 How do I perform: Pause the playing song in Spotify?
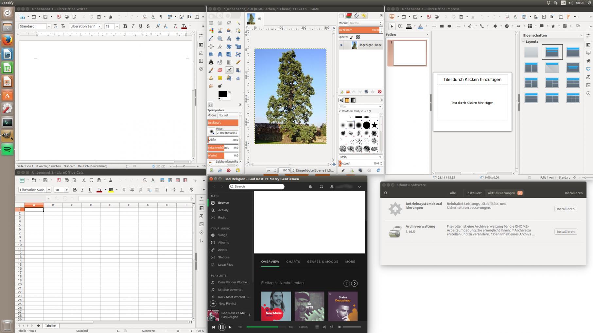point(222,327)
